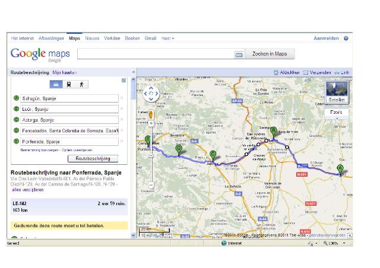
Task: Remove the Astorga waypoint with its X
Action: pos(122,119)
